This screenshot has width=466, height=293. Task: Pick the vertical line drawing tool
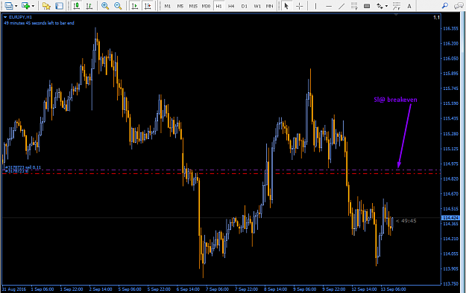click(315, 6)
